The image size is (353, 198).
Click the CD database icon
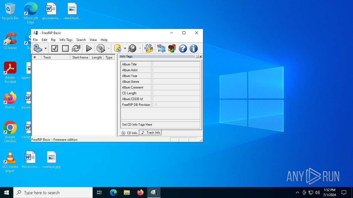click(x=118, y=48)
